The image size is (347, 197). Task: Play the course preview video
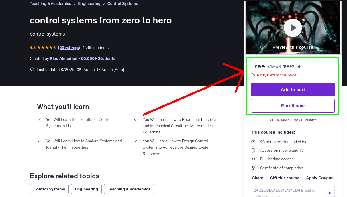[x=293, y=28]
